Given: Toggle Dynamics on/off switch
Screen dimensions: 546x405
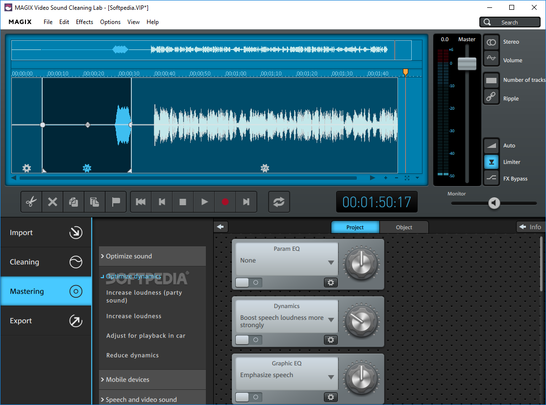Looking at the screenshot, I should click(x=248, y=340).
